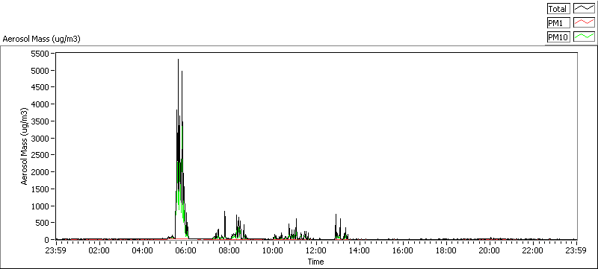Viewport: 598px width, 269px height.
Task: Click the PM1 legend label
Action: [x=558, y=23]
